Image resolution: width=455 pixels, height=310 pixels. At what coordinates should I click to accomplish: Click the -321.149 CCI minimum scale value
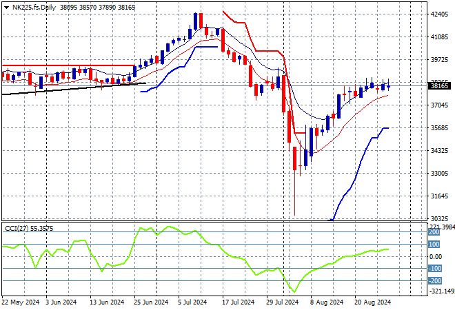pyautogui.click(x=440, y=291)
